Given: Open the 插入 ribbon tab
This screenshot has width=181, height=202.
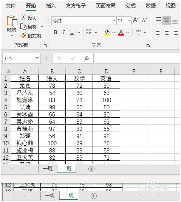Looking at the screenshot, I should click(51, 6).
